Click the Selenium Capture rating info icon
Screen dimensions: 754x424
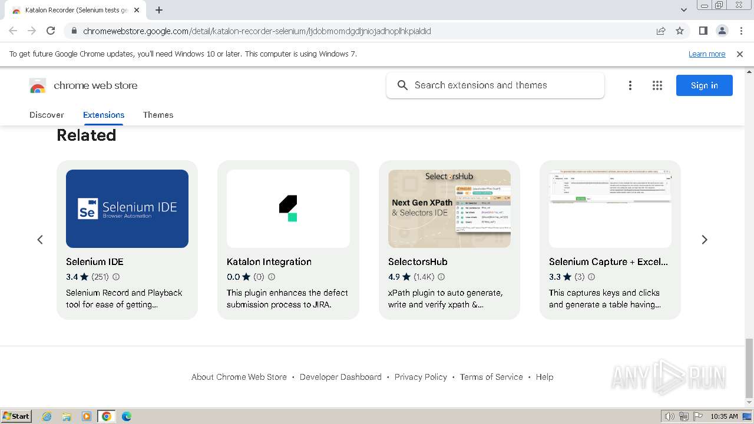(591, 277)
